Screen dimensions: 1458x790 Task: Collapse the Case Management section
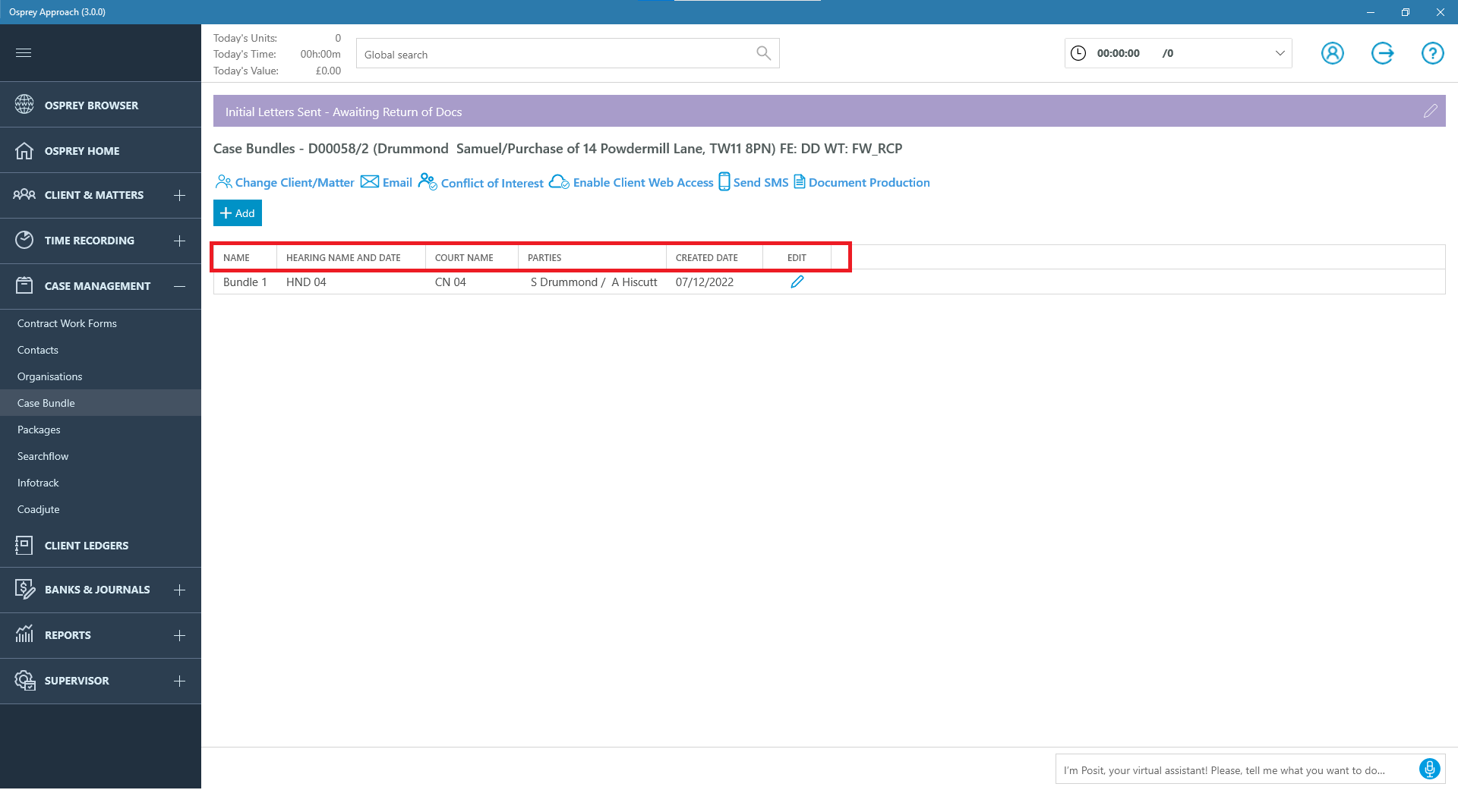click(179, 286)
